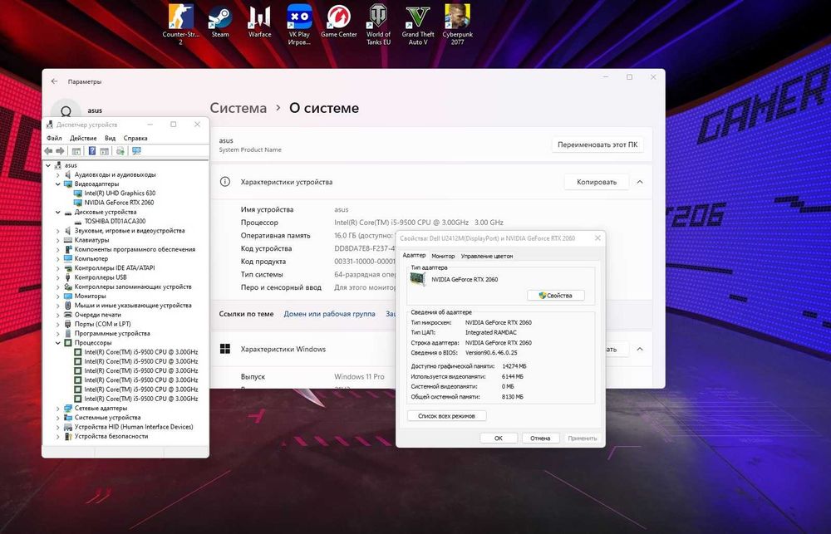Click the Процессор value Intel Core i5-9500

pyautogui.click(x=419, y=223)
